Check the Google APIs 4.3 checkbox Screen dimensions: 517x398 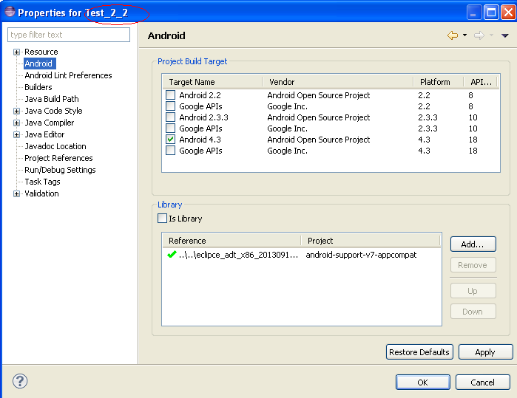(x=170, y=150)
